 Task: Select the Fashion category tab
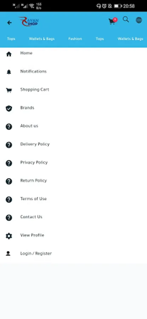pos(75,39)
